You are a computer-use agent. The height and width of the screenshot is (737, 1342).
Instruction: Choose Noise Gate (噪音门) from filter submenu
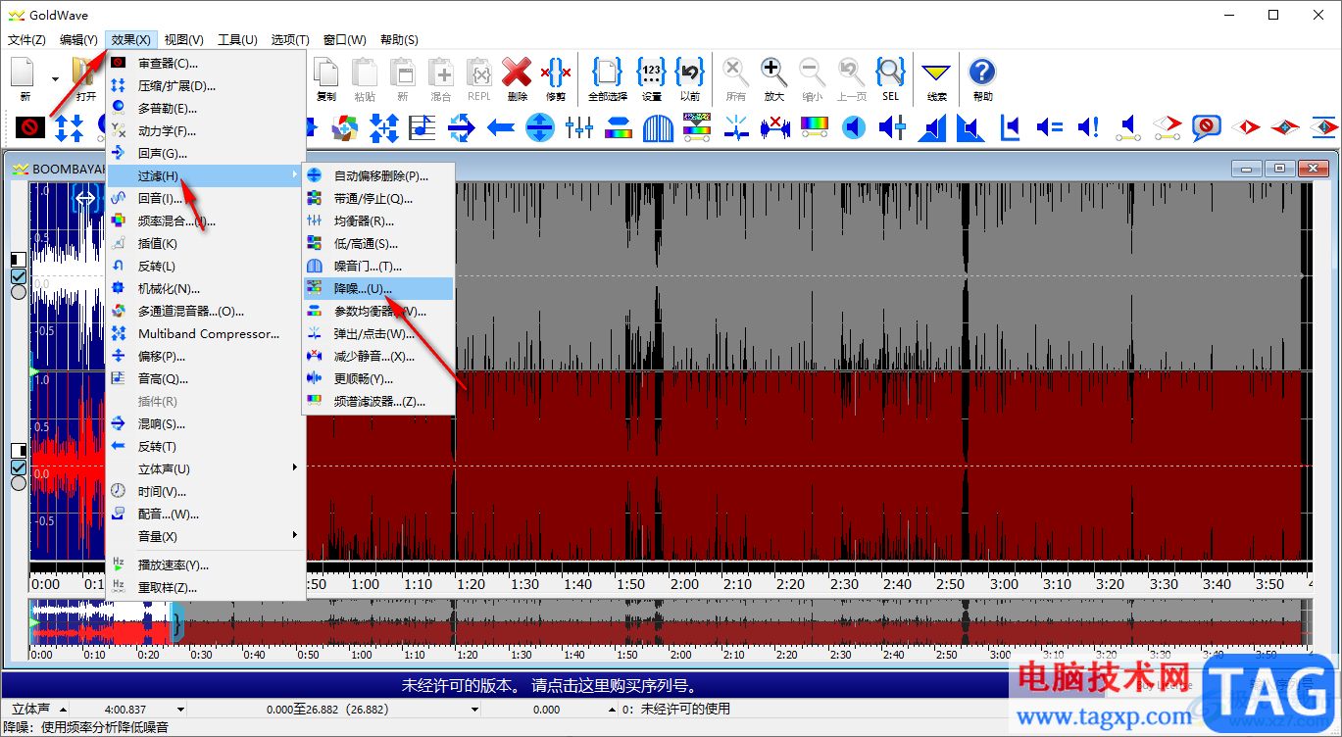click(378, 267)
